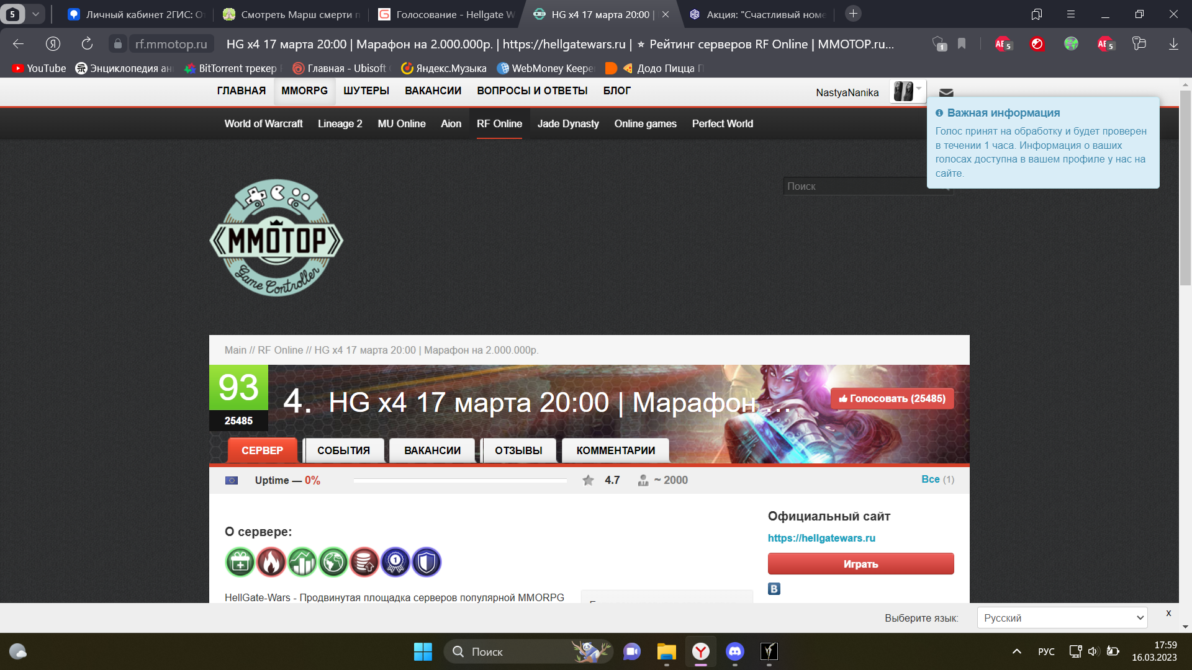The image size is (1192, 670).
Task: Click the Все (1) link
Action: point(937,479)
